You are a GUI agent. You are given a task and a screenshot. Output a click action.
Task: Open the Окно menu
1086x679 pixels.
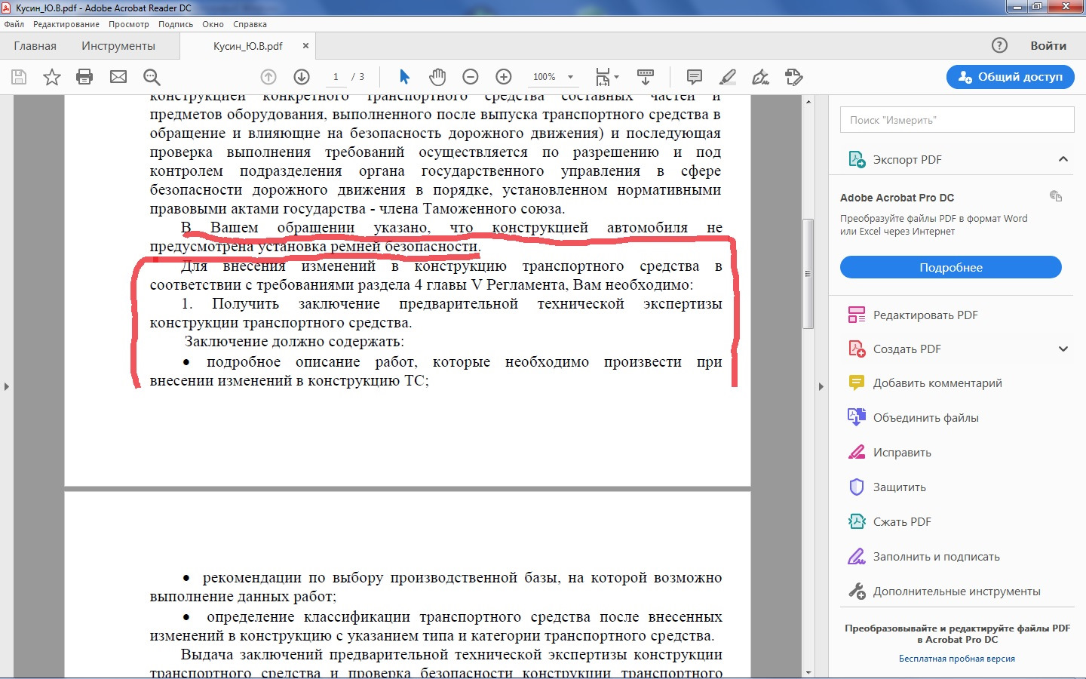coord(213,24)
